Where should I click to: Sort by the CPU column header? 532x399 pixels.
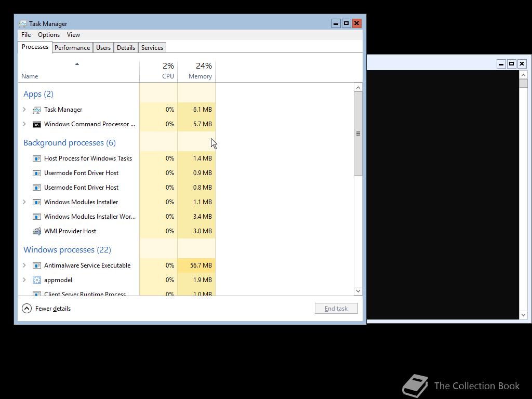pyautogui.click(x=158, y=71)
